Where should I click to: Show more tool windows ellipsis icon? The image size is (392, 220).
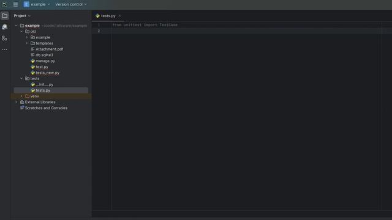[x=4, y=50]
